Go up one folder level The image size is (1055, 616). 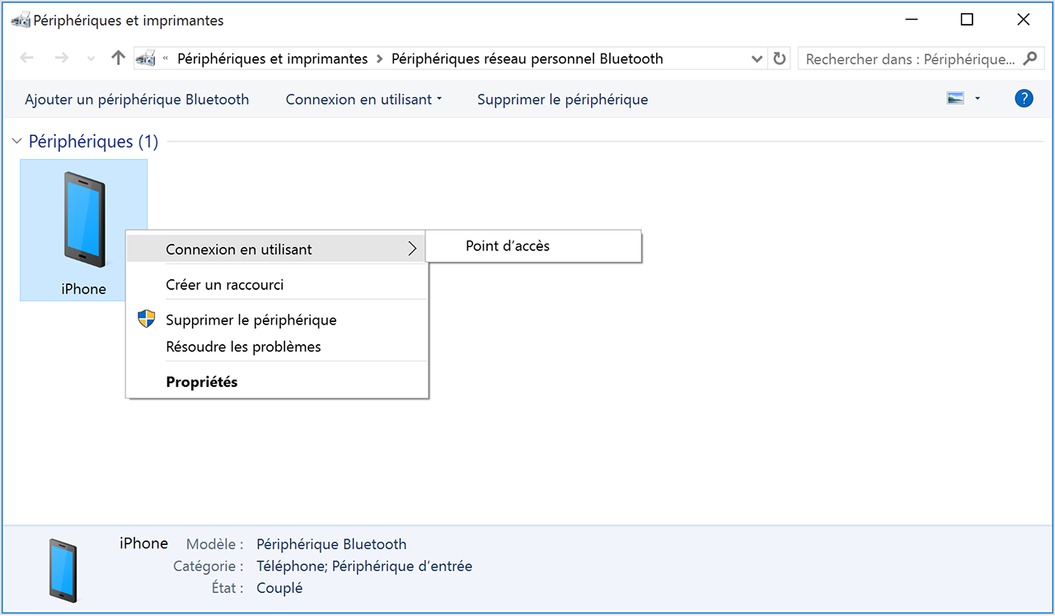[118, 58]
